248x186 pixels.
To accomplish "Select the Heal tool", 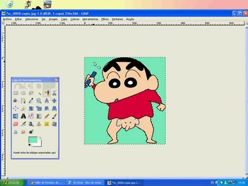I will click(x=47, y=124).
